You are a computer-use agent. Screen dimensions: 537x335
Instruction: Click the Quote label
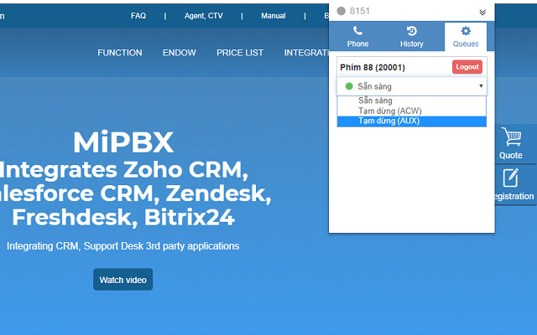click(511, 155)
